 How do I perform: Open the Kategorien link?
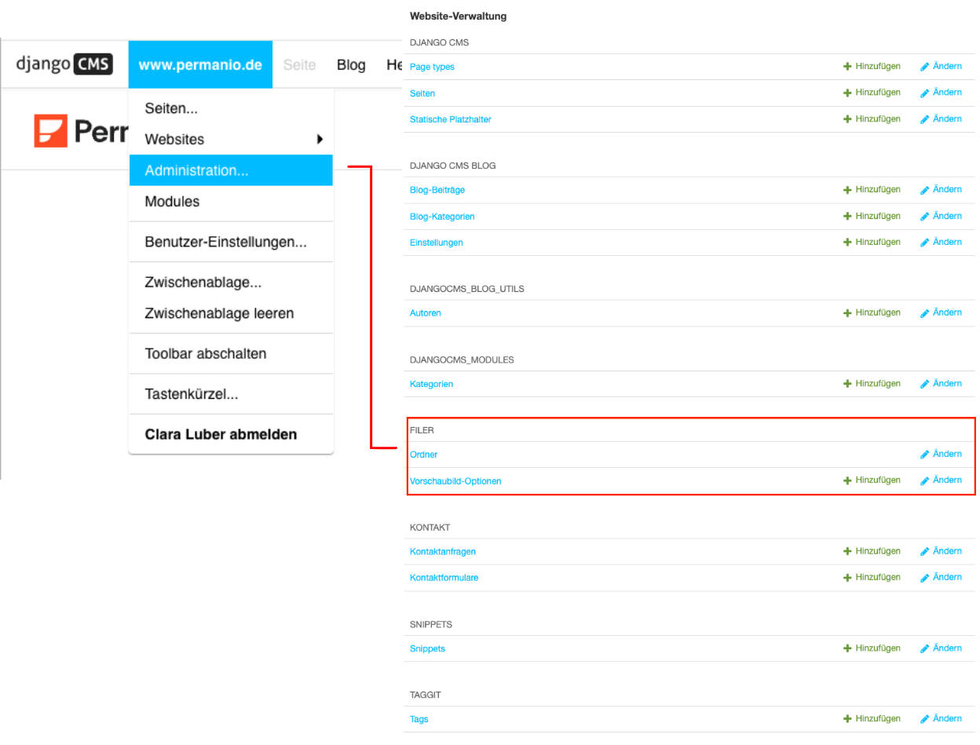tap(431, 384)
